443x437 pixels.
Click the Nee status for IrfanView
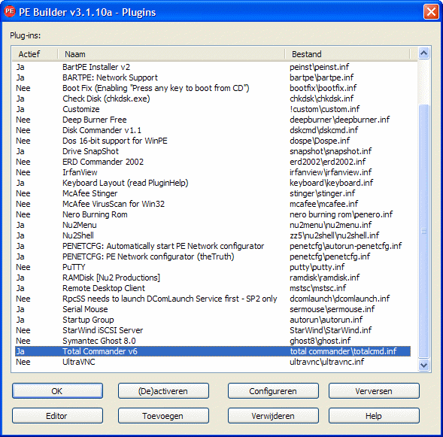(x=23, y=172)
